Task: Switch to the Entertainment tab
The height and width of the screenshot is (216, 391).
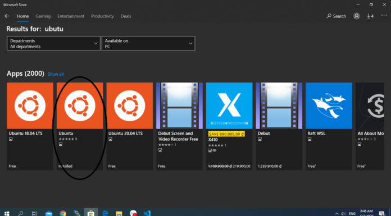Action: (71, 16)
